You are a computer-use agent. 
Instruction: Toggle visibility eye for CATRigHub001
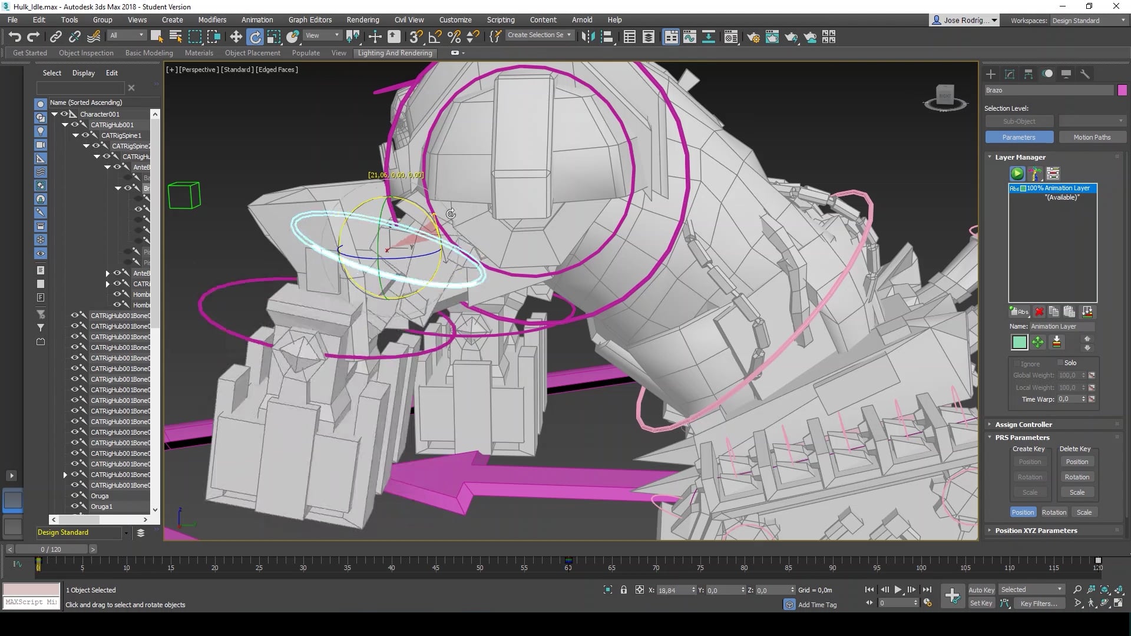75,125
